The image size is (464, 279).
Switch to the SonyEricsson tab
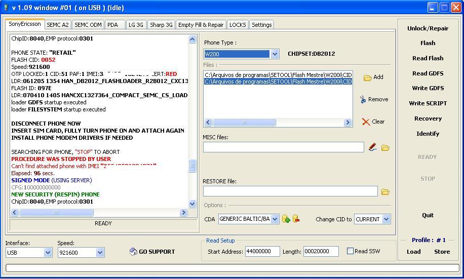point(25,24)
